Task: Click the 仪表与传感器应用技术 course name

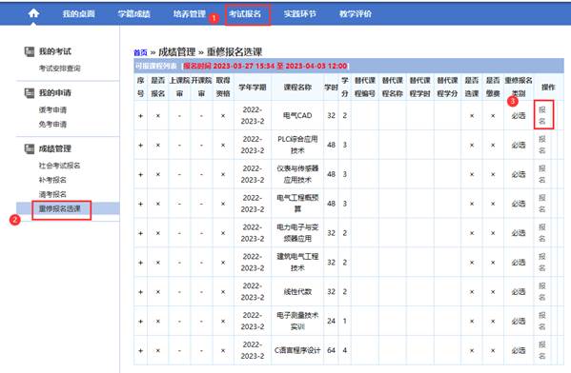Action: point(297,174)
